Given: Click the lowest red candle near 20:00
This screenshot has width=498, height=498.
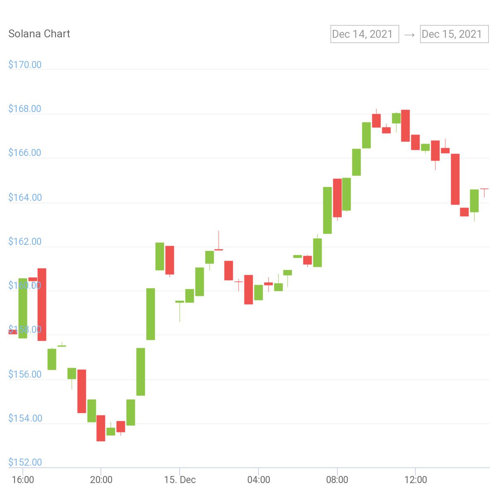Looking at the screenshot, I should click(101, 428).
